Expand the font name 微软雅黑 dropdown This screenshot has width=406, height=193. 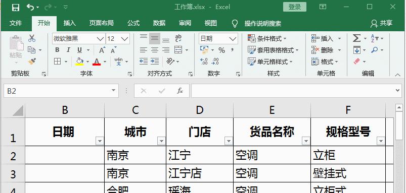point(100,39)
